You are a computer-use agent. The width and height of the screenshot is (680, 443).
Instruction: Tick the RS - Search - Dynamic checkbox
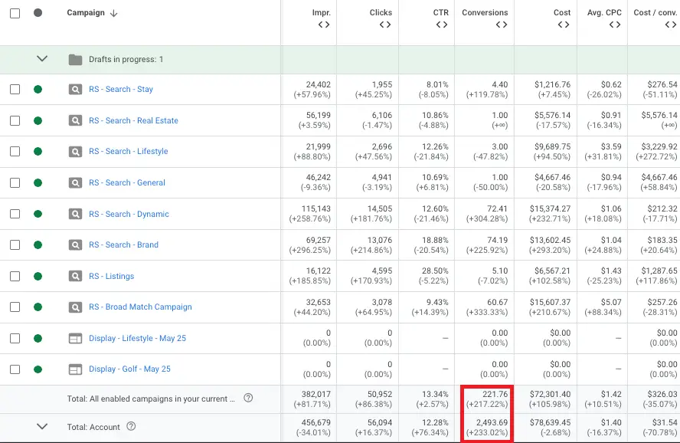pos(15,214)
